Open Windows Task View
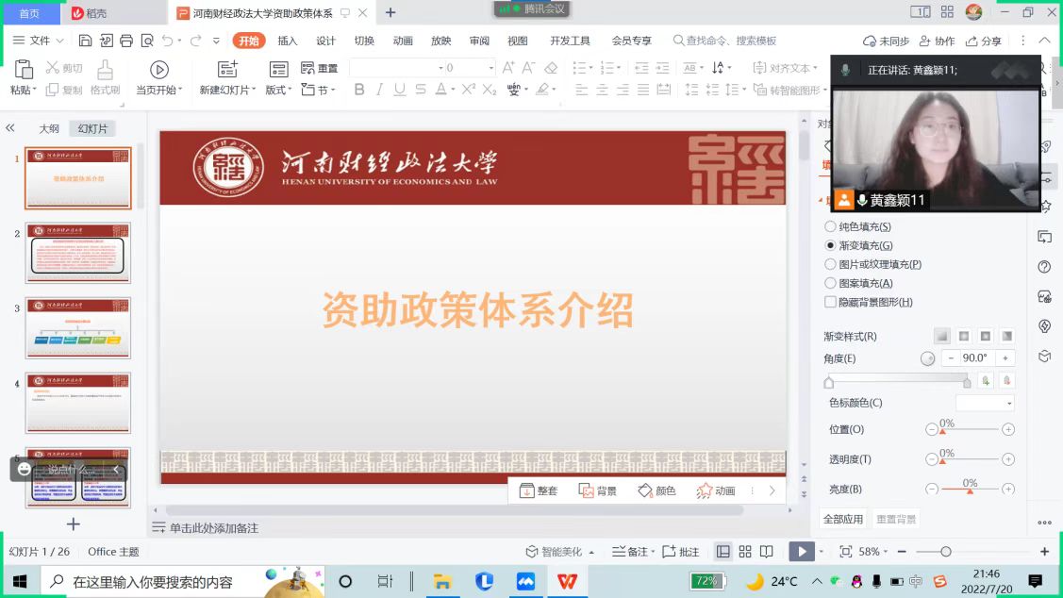 pos(385,581)
